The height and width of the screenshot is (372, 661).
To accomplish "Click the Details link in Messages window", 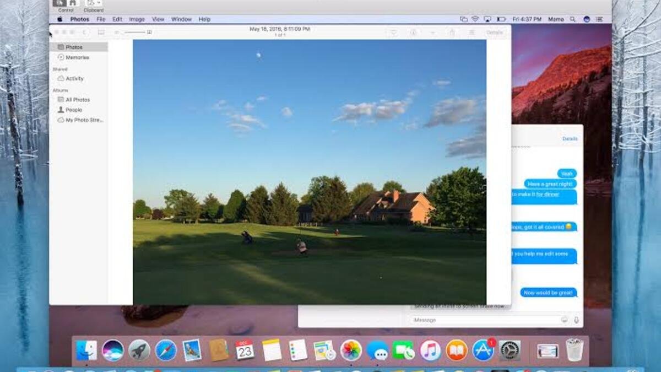I will pyautogui.click(x=570, y=139).
